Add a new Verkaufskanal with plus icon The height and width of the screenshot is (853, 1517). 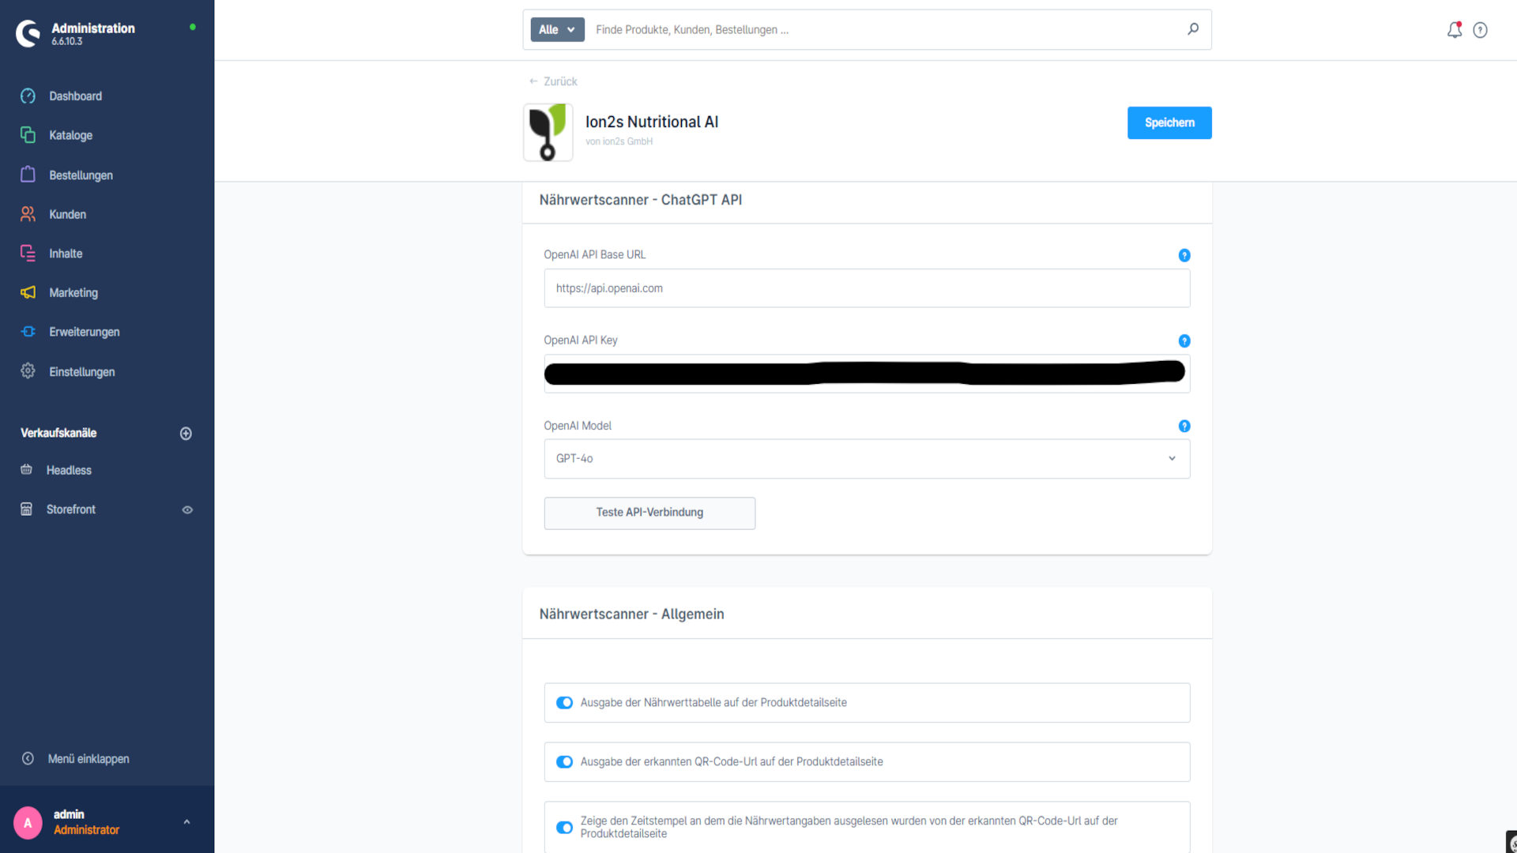tap(186, 433)
